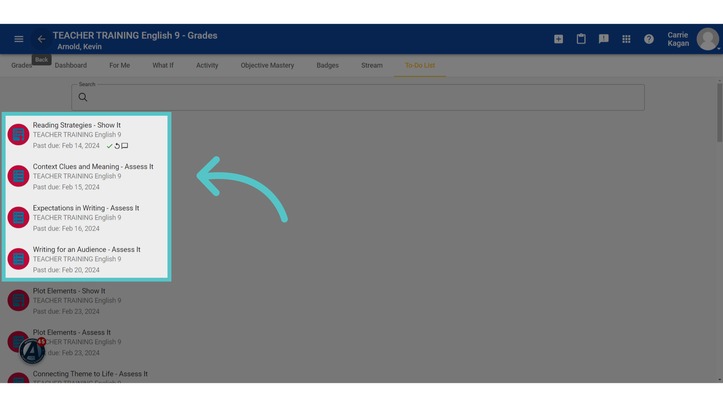Viewport: 723px width, 407px height.
Task: Open Plot Elements - Show It item
Action: (87, 301)
